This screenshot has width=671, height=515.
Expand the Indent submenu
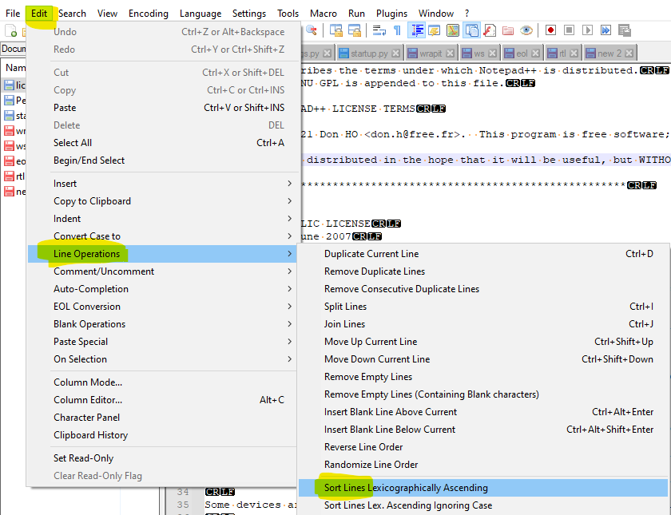(x=162, y=219)
